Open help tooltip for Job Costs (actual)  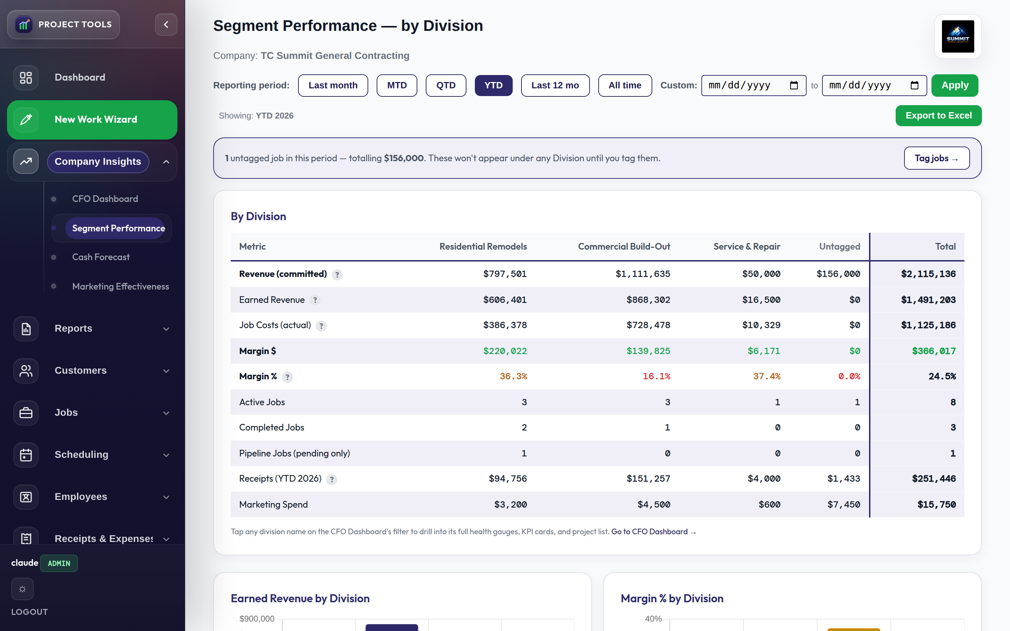[321, 326]
